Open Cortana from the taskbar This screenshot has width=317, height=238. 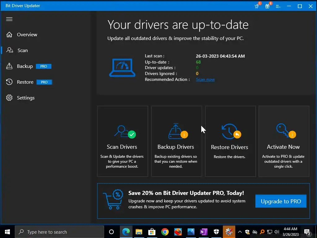point(111,232)
